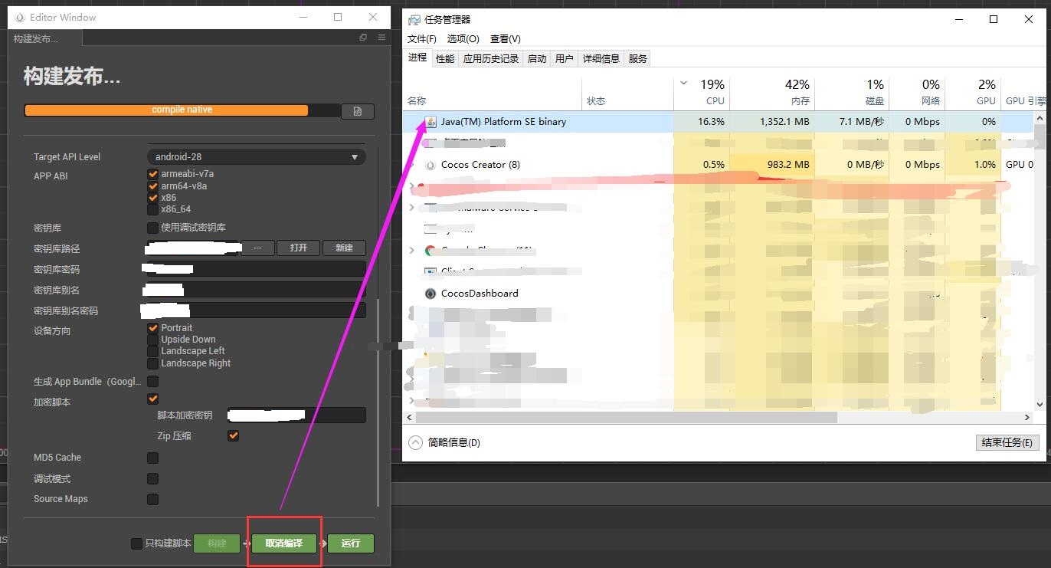Enable 调试模式 checkbox
The width and height of the screenshot is (1051, 568).
click(x=153, y=479)
